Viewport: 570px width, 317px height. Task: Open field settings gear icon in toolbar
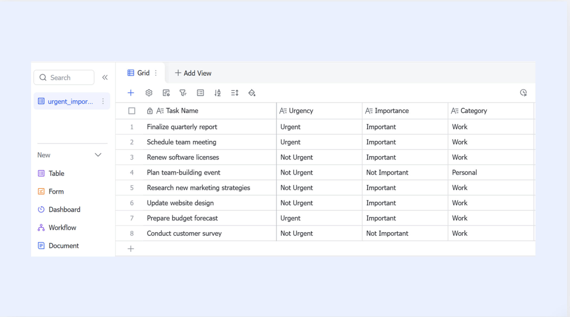coord(149,93)
